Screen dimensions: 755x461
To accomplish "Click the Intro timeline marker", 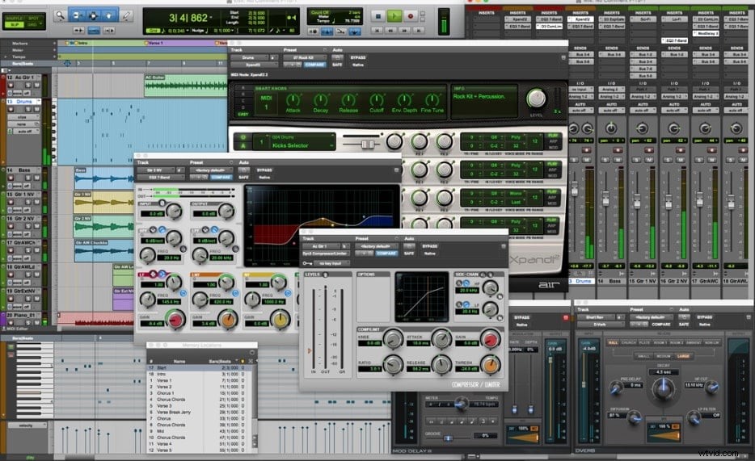I will 79,43.
